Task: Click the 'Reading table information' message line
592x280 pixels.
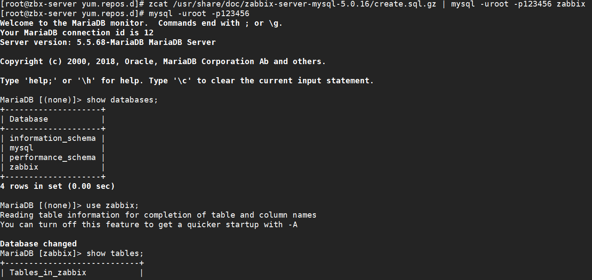Action: click(158, 215)
